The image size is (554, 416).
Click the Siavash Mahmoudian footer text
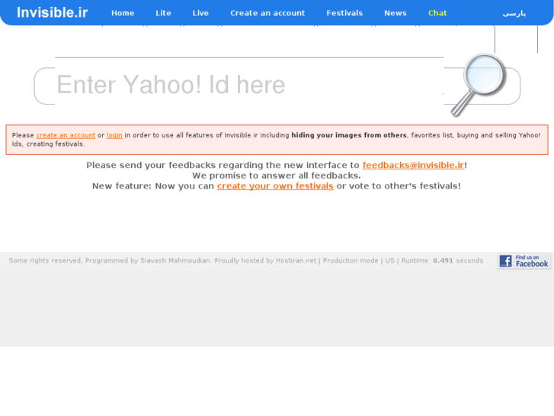[x=175, y=260]
